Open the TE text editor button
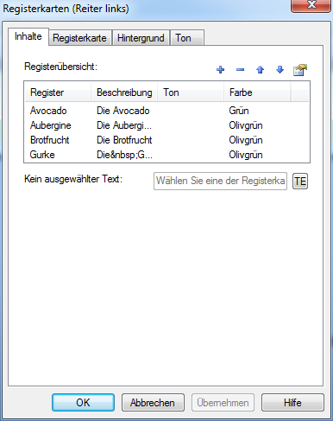Image resolution: width=333 pixels, height=421 pixels. coord(300,182)
